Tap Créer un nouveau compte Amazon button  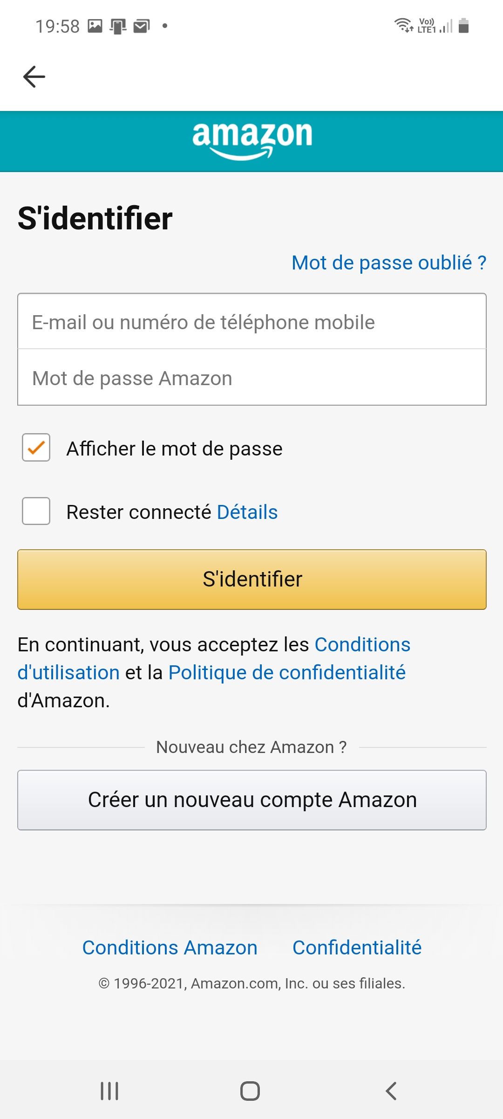pyautogui.click(x=252, y=800)
